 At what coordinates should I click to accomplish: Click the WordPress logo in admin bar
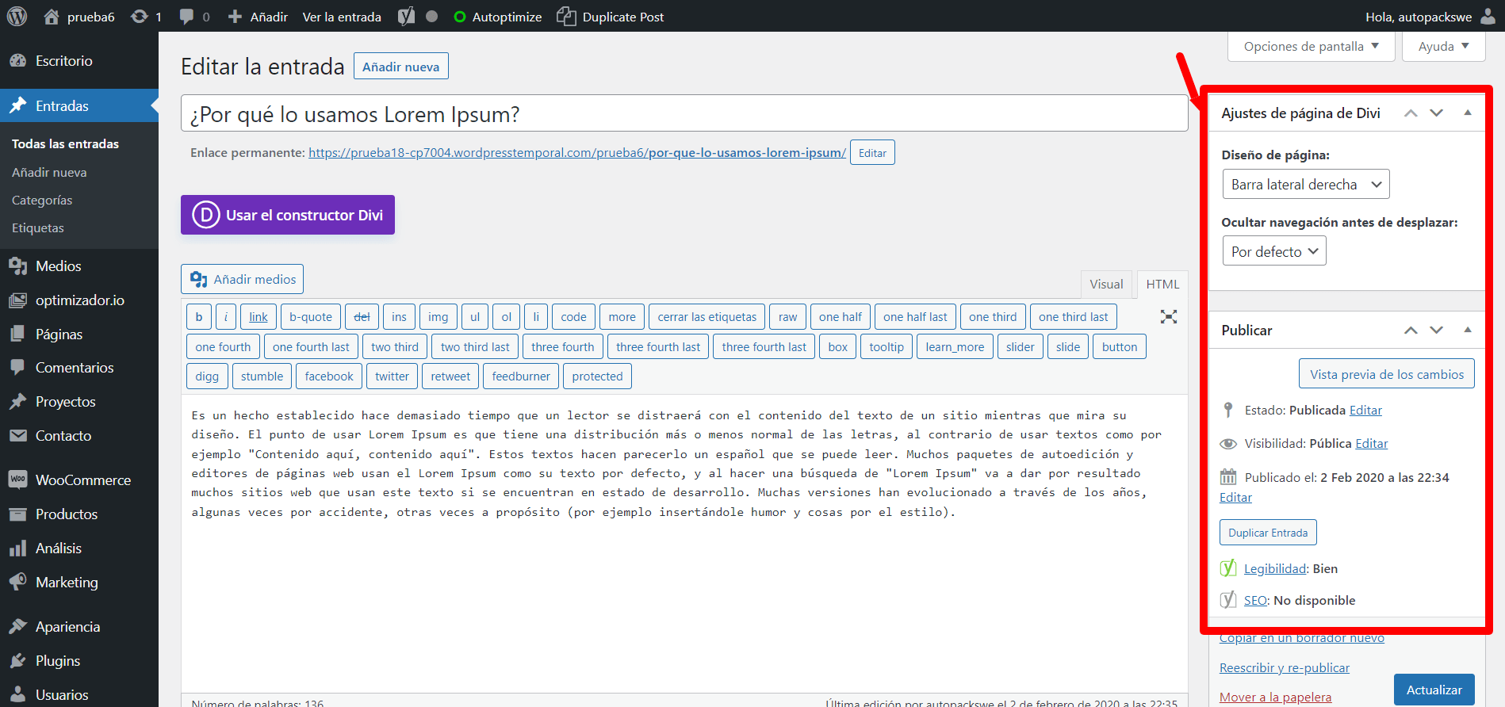tap(17, 17)
